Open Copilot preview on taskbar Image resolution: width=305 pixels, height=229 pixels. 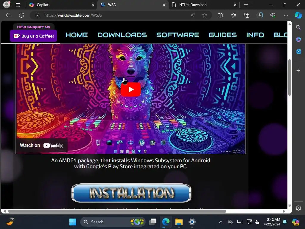pyautogui.click(x=296, y=222)
